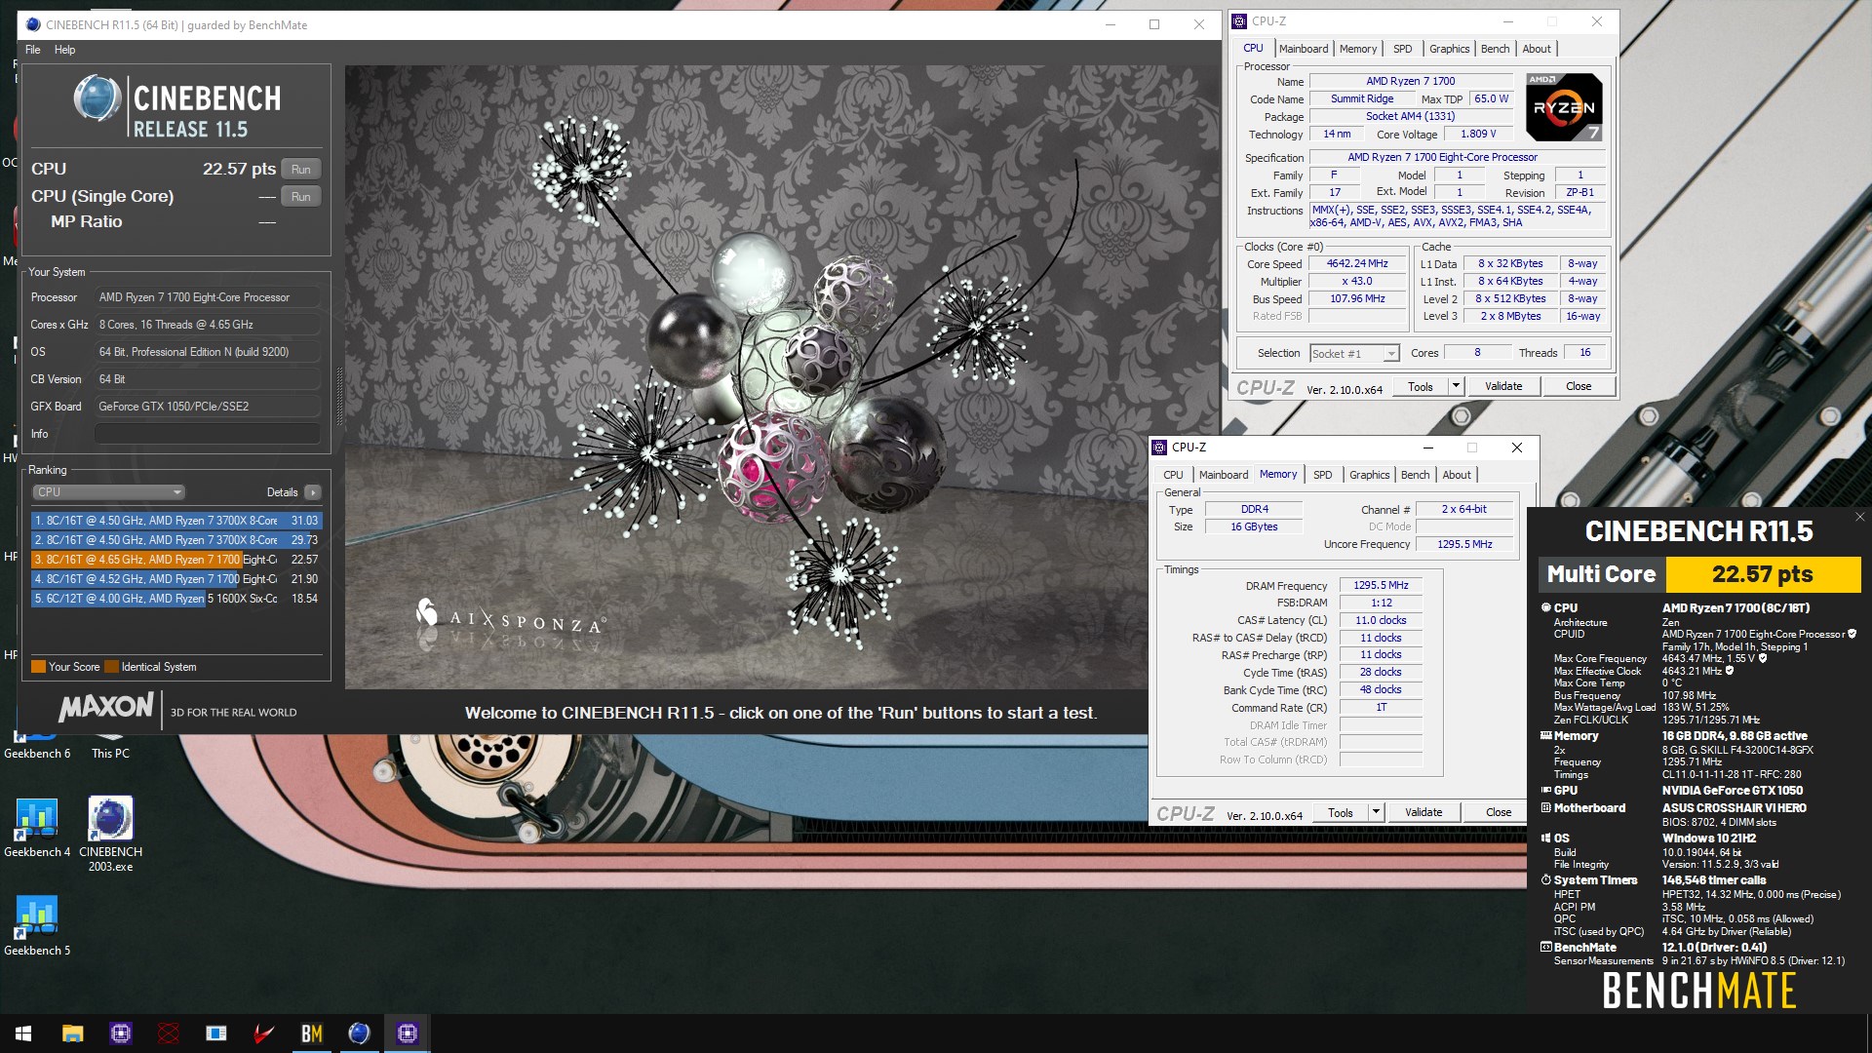
Task: Click the CPU-Z title icon in Memory window
Action: [x=1159, y=448]
